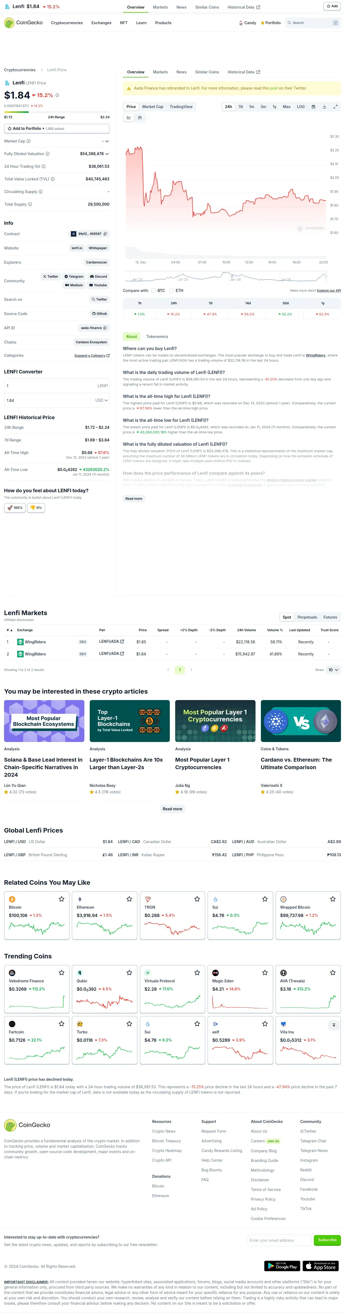
Task: Open Cryptocurrencies nav menu
Action: tap(67, 23)
